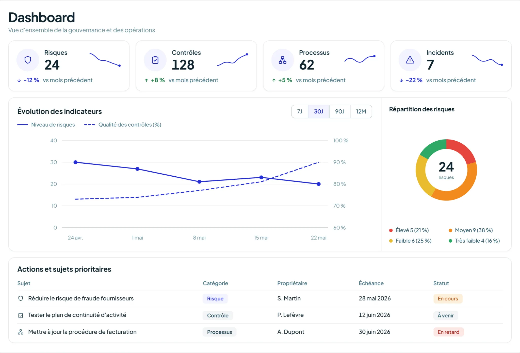Image resolution: width=520 pixels, height=353 pixels.
Task: Click the À venir status badge
Action: point(446,315)
